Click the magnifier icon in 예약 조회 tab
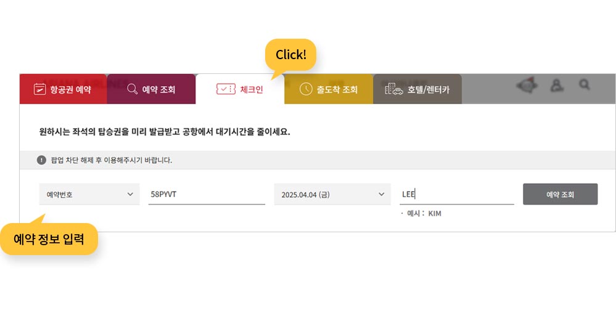 pyautogui.click(x=133, y=89)
